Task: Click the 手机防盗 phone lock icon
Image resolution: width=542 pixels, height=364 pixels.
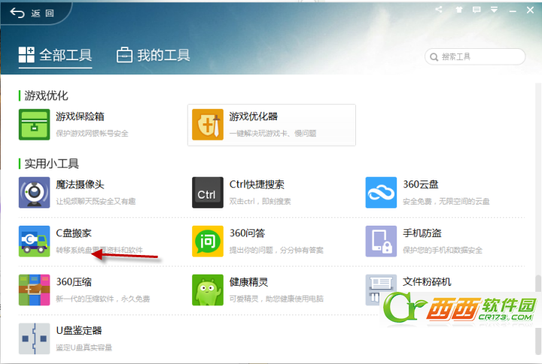Action: click(381, 241)
